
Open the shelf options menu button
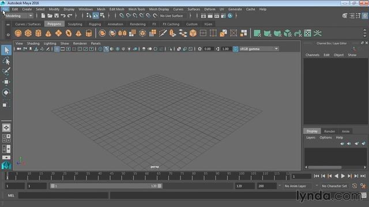pos(8,34)
